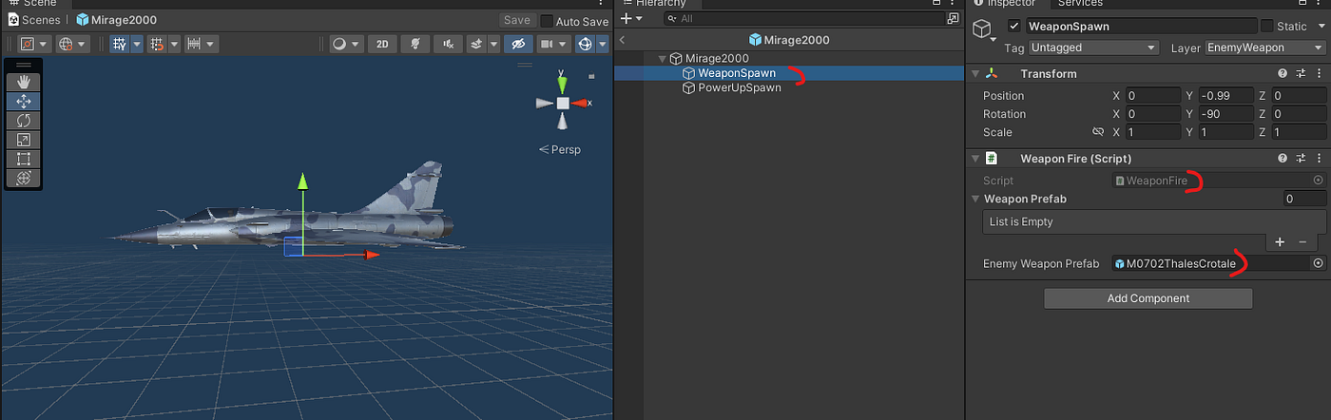Toggle hidden objects scene visibility
The image size is (1331, 420).
(518, 44)
